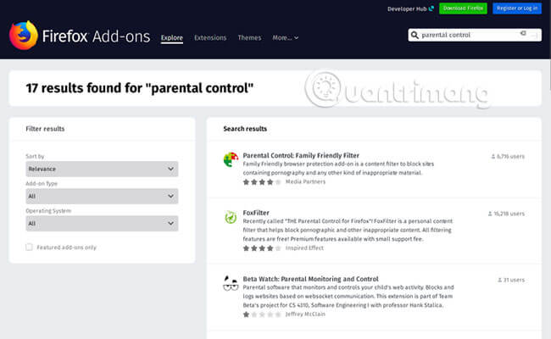Open the Sort by Relevance dropdown
Screen dimensions: 551x339
tap(101, 169)
